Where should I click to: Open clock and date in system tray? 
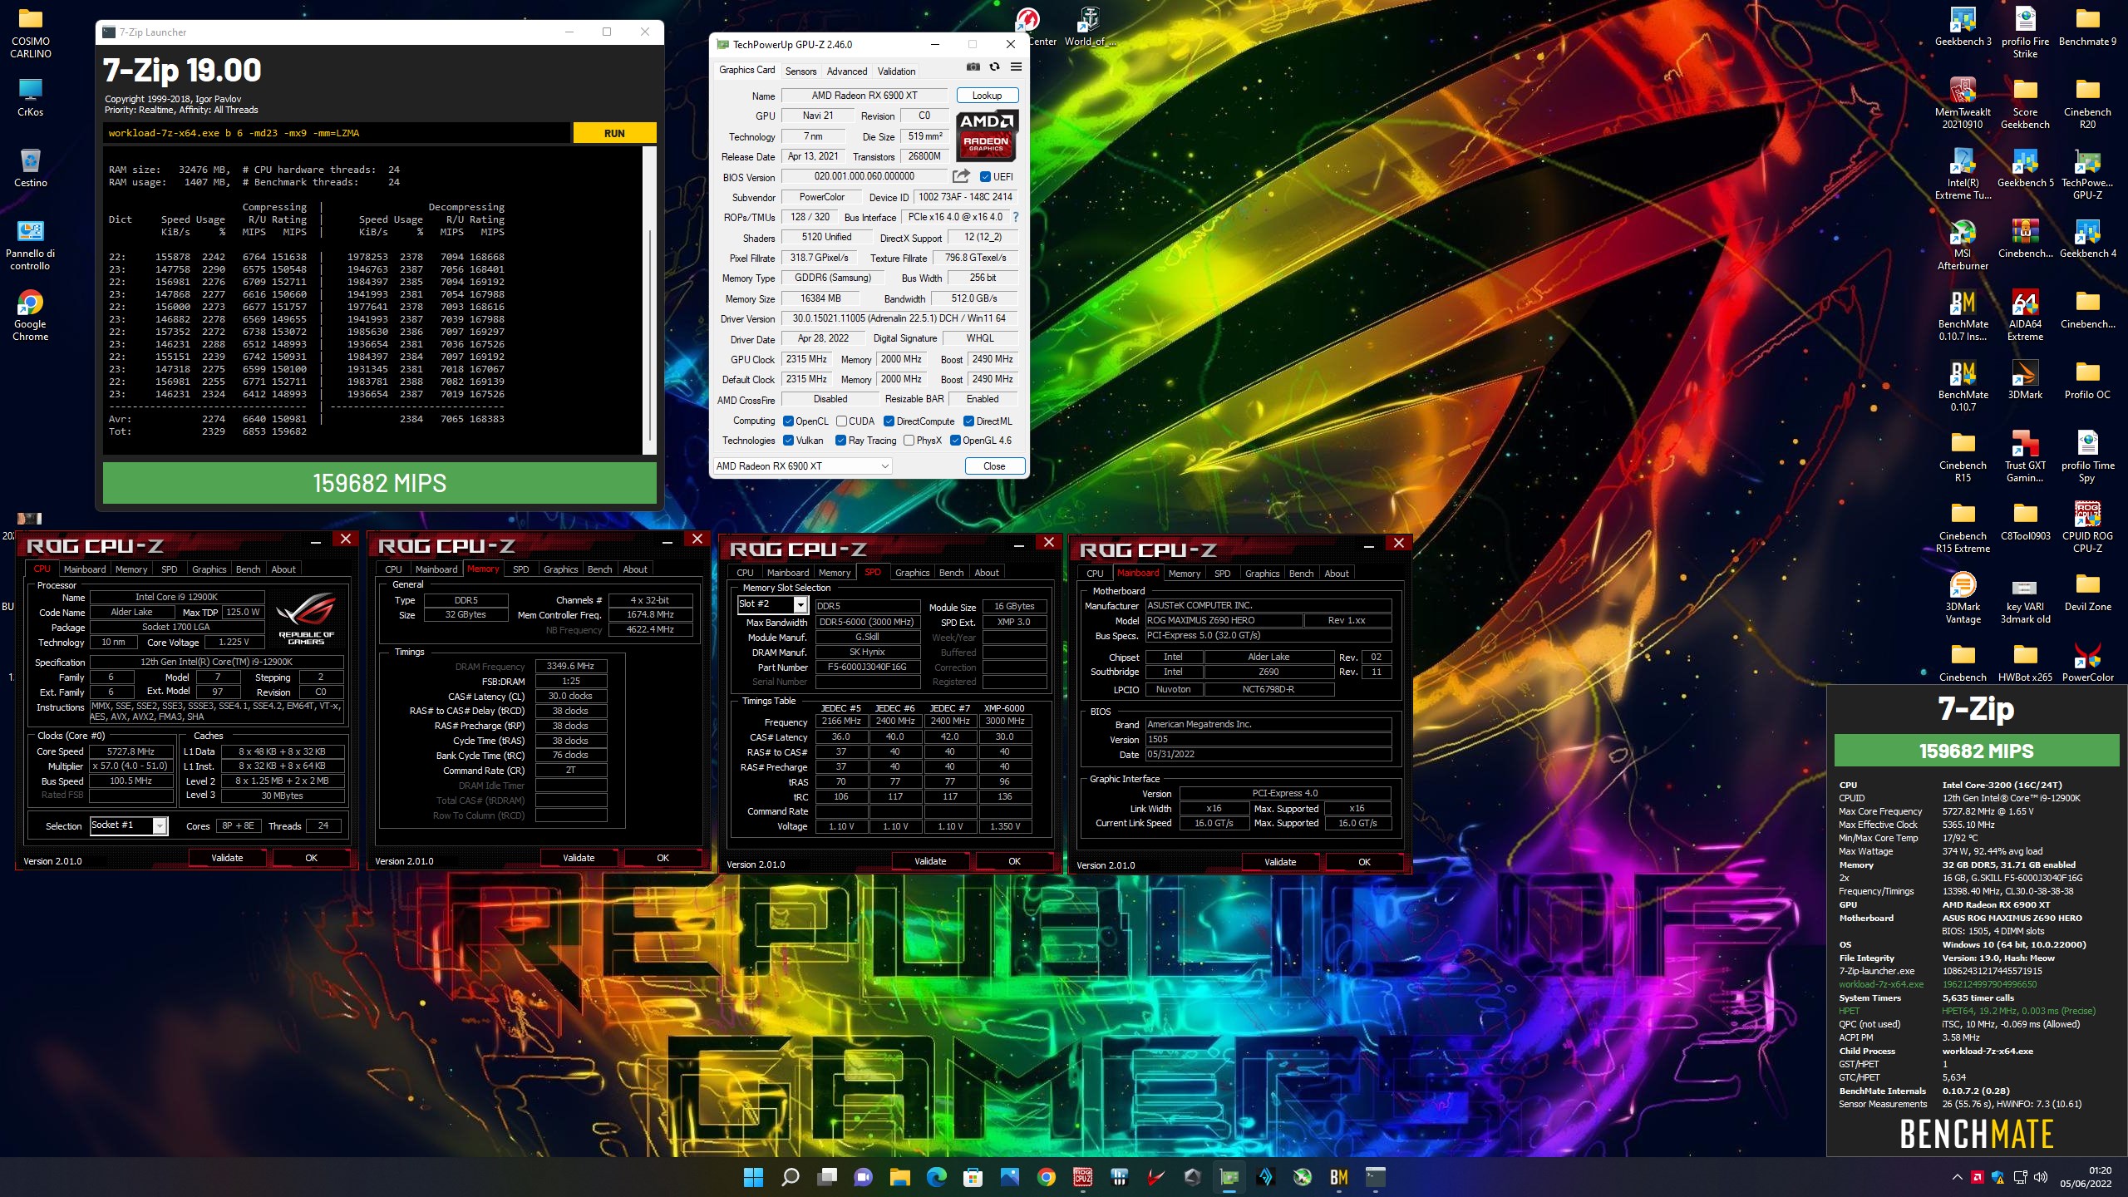(2086, 1177)
